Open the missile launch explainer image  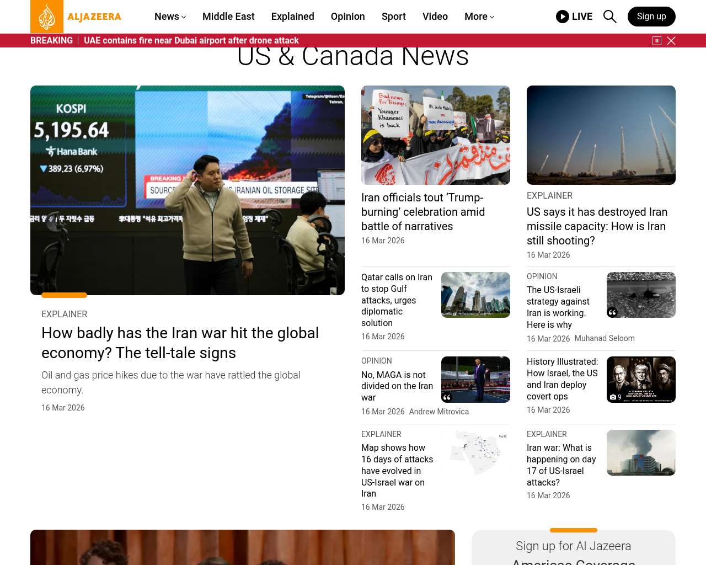(601, 135)
